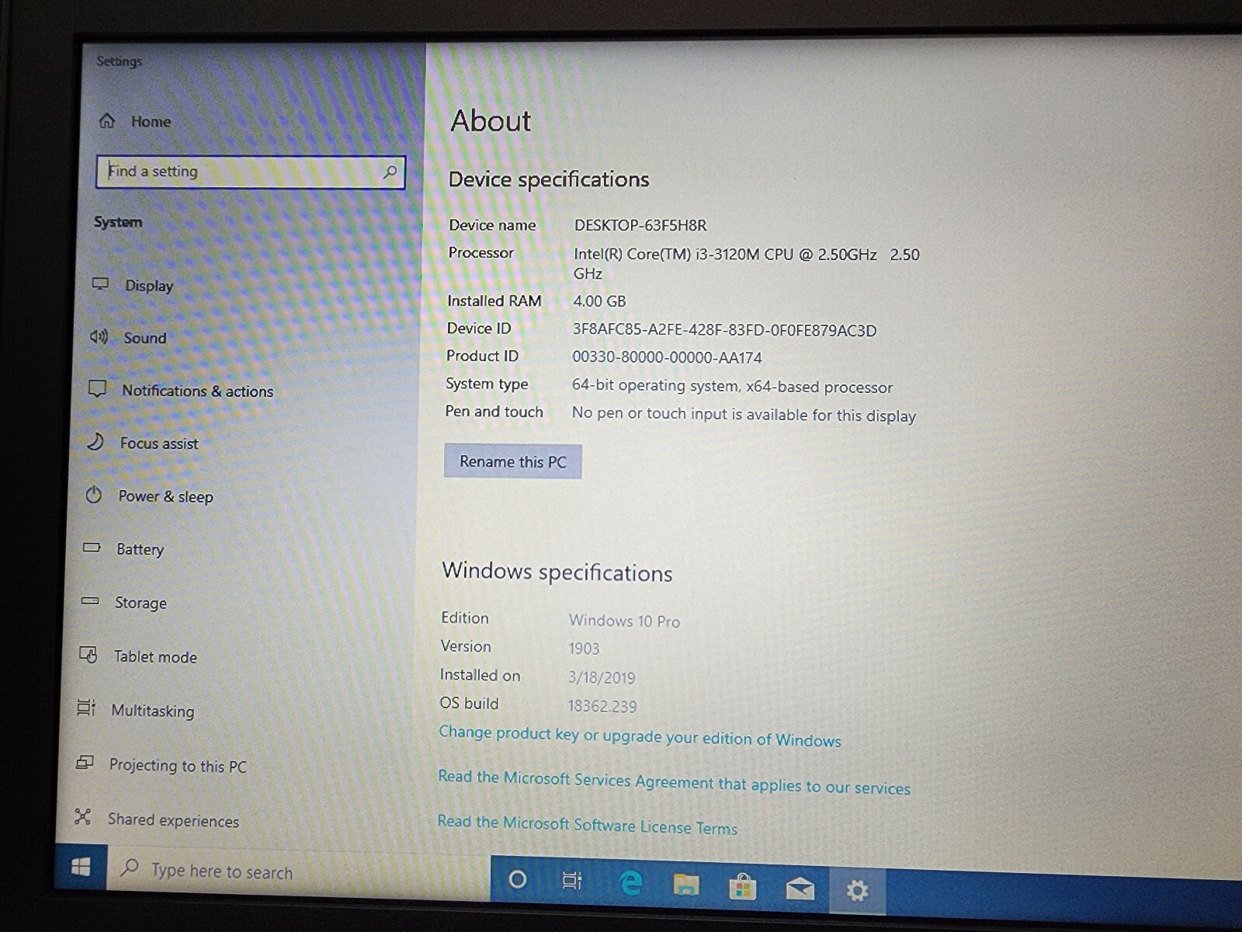This screenshot has height=932, width=1242.
Task: Click the Notifications & actions icon
Action: click(97, 388)
